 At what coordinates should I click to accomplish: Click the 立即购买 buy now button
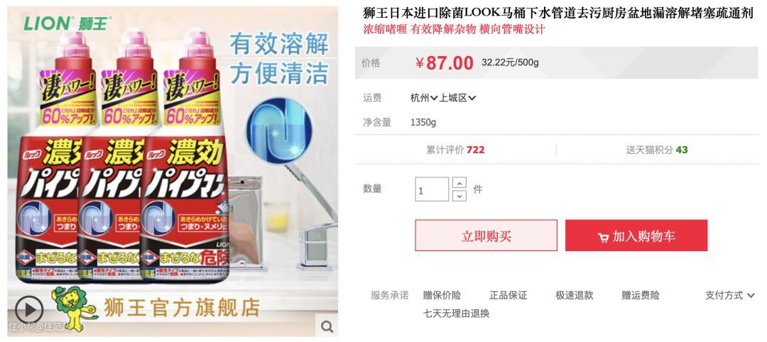[486, 236]
